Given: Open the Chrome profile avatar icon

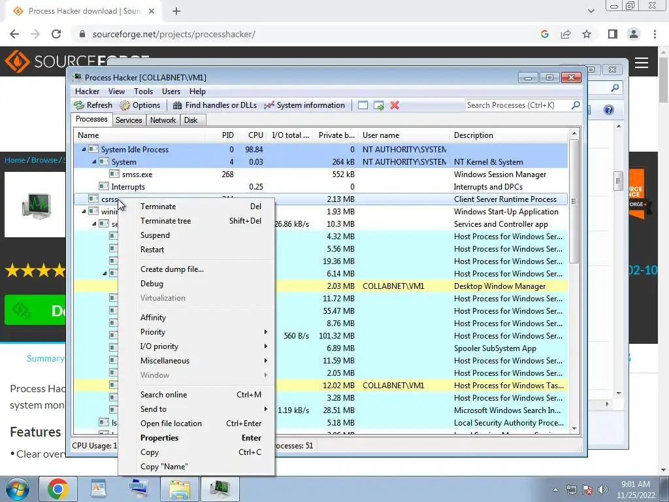Looking at the screenshot, I should click(634, 34).
